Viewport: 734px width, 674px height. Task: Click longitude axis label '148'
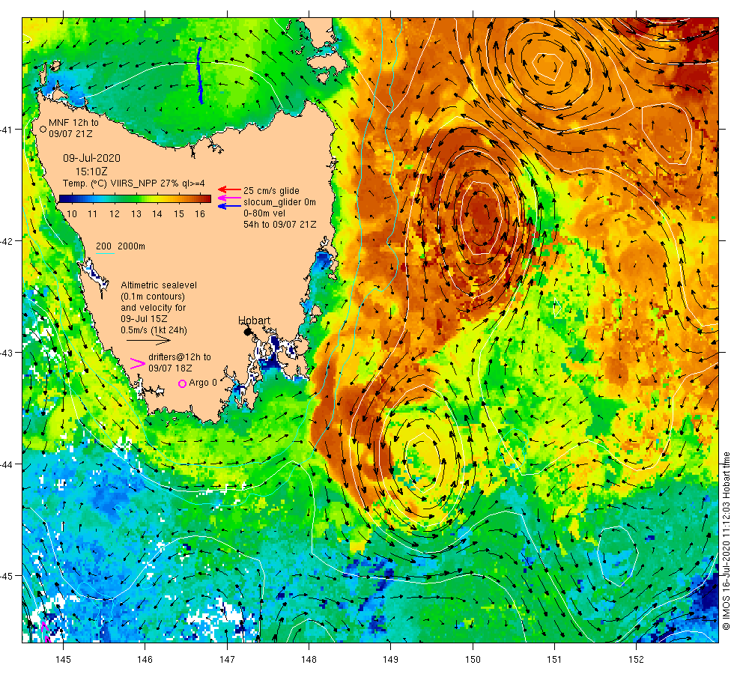(309, 660)
